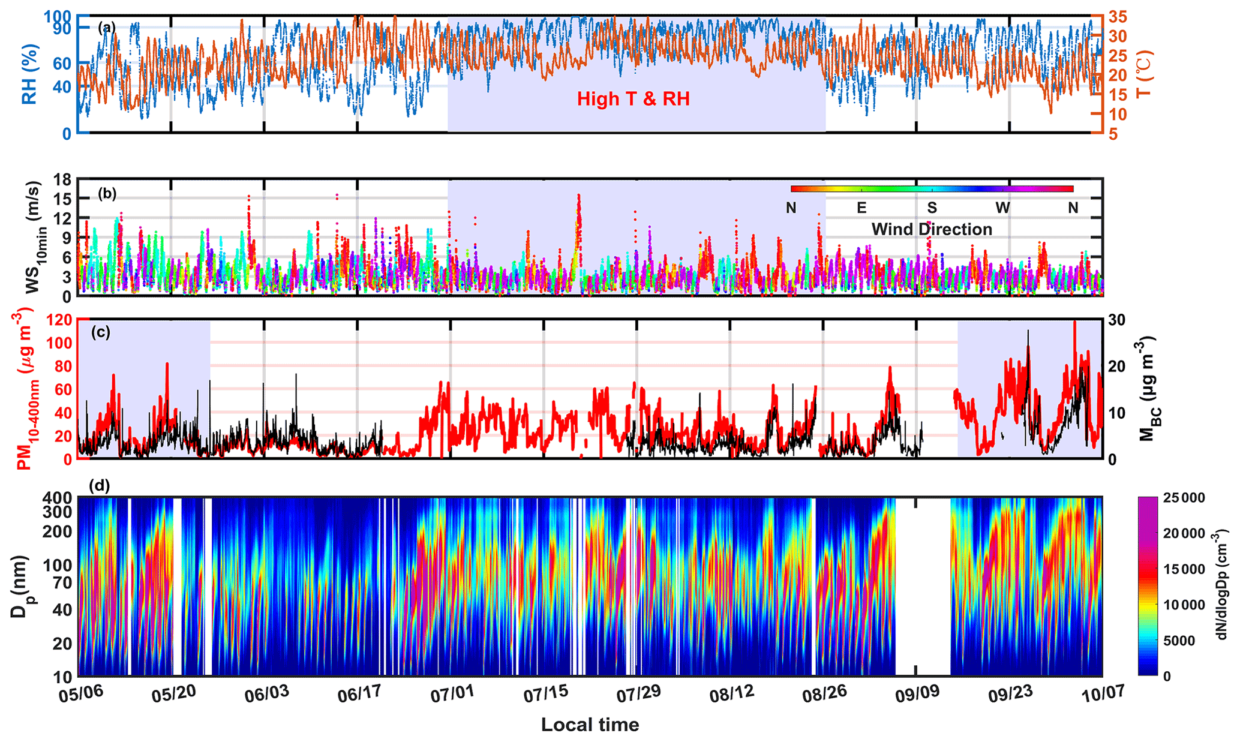Click the Wind Direction legend label

point(931,229)
